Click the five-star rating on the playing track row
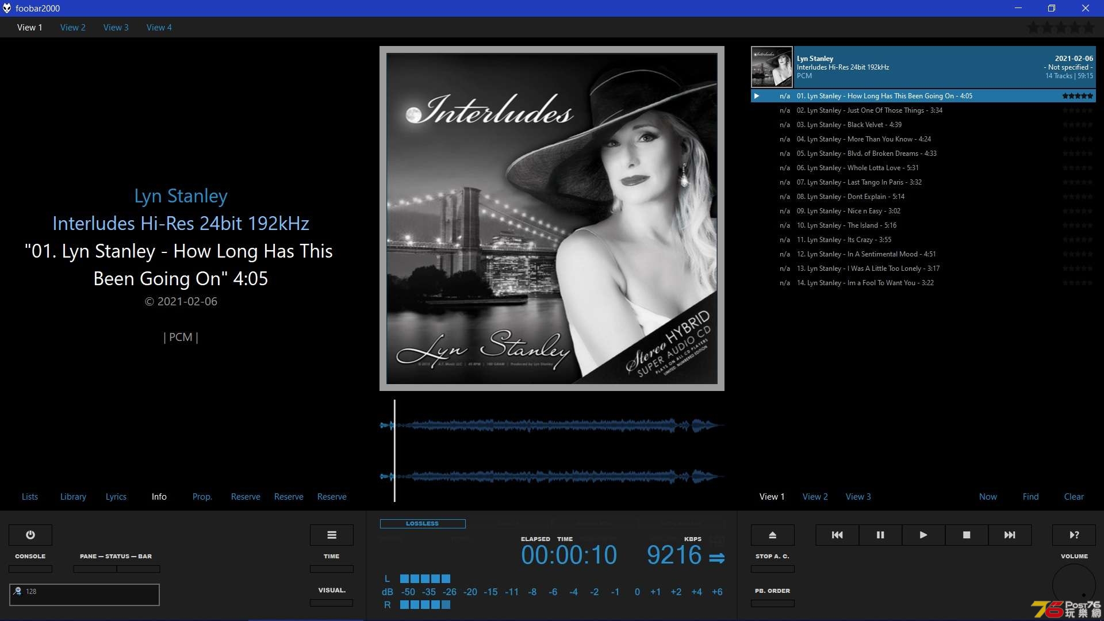 (x=1078, y=96)
